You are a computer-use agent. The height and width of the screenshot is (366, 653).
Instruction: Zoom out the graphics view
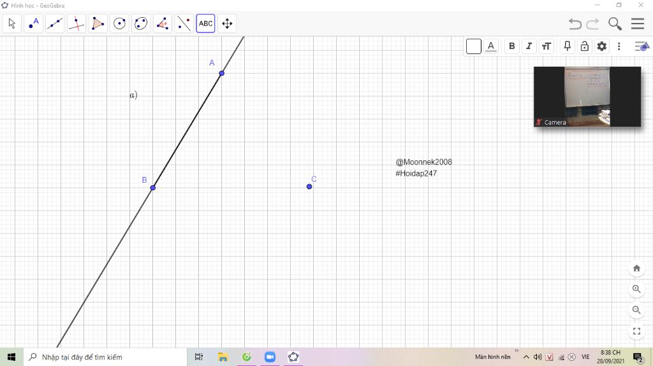[636, 310]
